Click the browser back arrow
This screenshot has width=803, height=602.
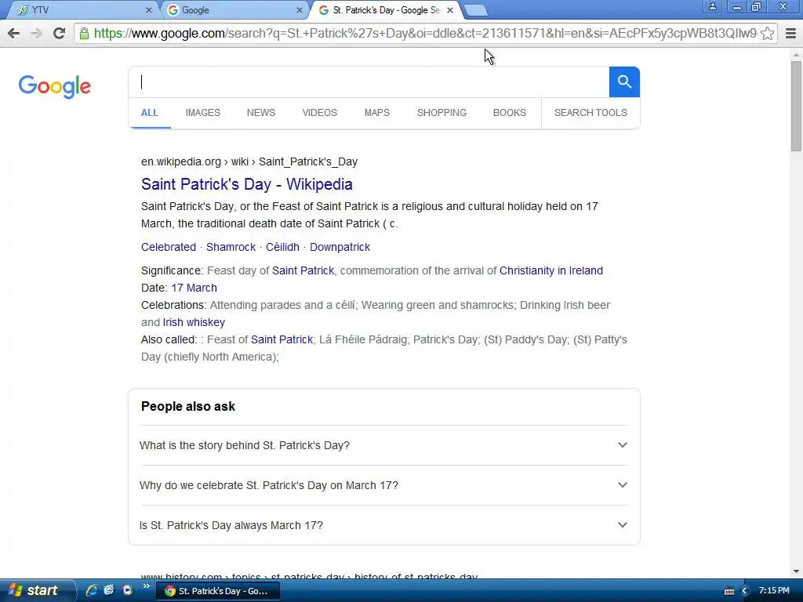click(14, 33)
